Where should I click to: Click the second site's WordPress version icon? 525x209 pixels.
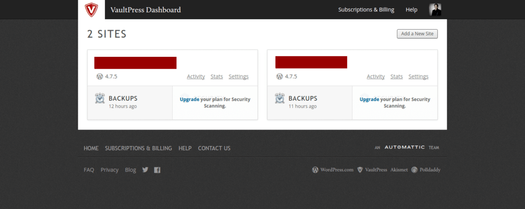click(280, 77)
